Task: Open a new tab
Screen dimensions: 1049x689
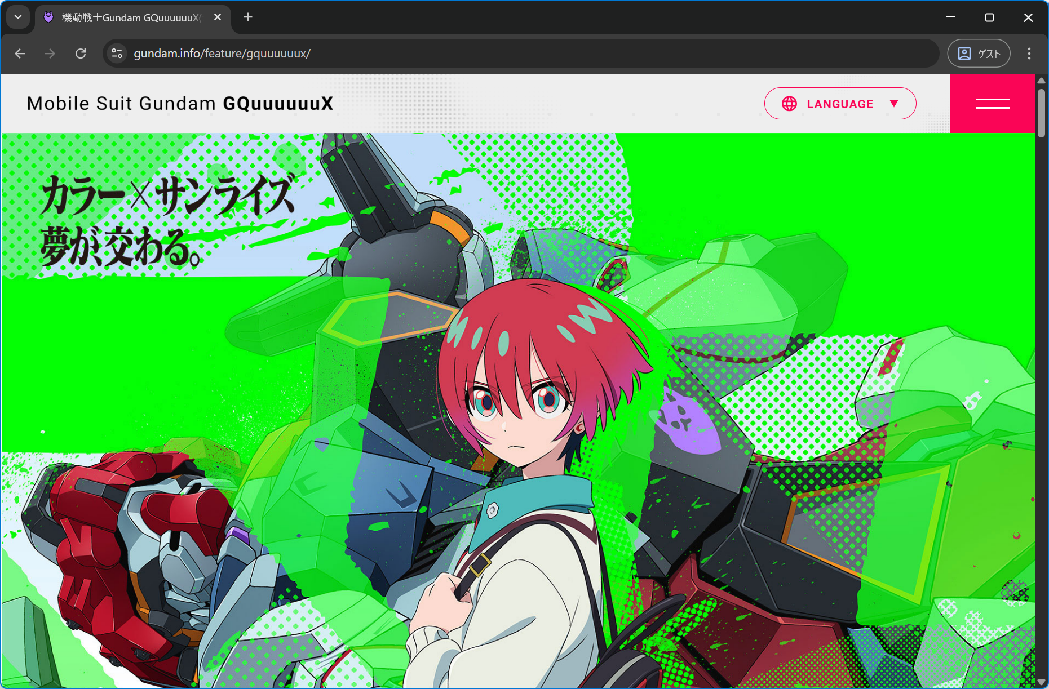Action: pyautogui.click(x=248, y=17)
